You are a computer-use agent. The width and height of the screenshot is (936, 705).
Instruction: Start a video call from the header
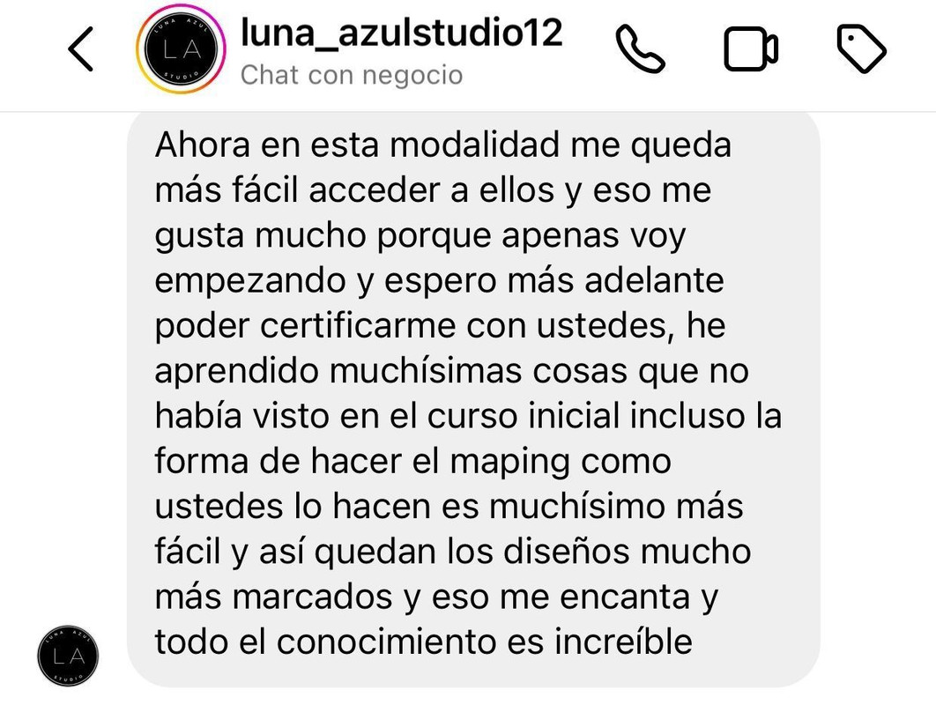click(750, 49)
